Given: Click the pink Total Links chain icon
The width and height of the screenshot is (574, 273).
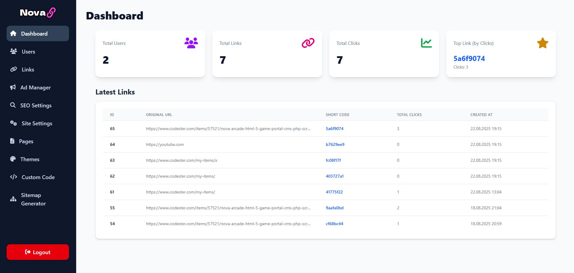Looking at the screenshot, I should (x=308, y=43).
